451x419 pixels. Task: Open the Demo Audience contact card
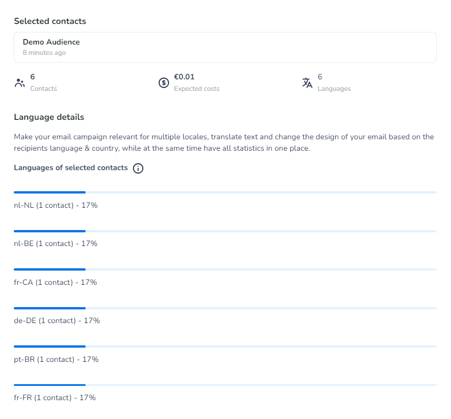click(225, 47)
